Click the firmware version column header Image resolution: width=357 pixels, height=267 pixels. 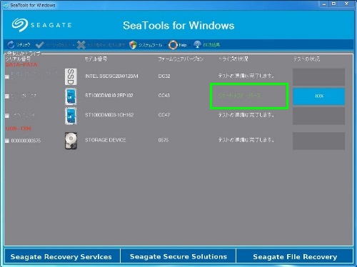181,59
